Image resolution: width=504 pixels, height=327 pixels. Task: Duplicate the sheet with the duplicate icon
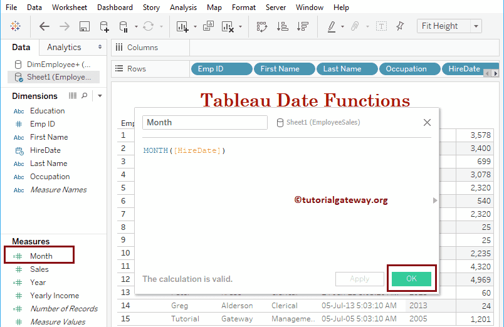(x=208, y=26)
